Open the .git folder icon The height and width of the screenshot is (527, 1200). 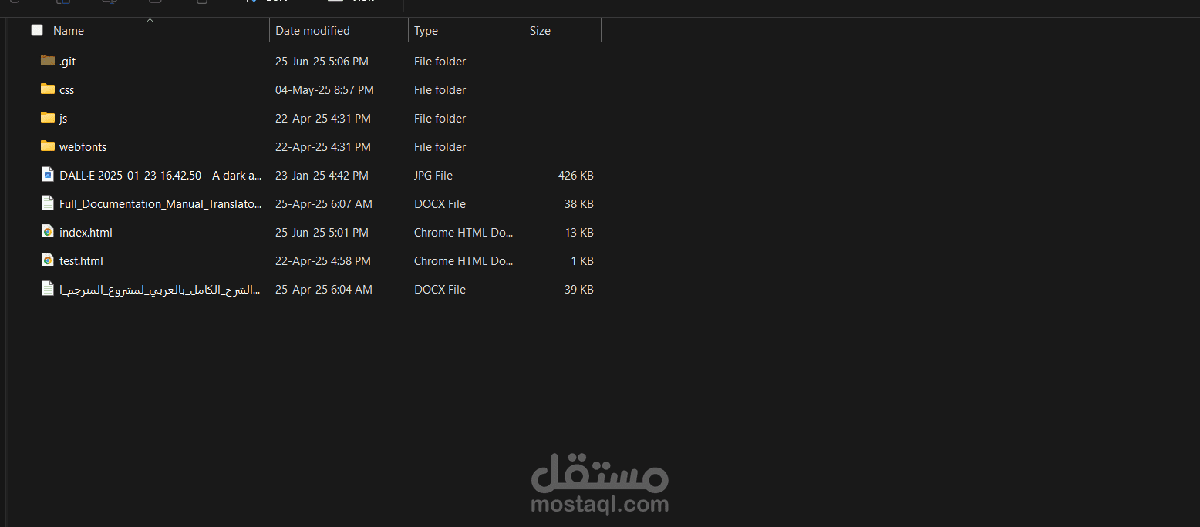point(48,60)
